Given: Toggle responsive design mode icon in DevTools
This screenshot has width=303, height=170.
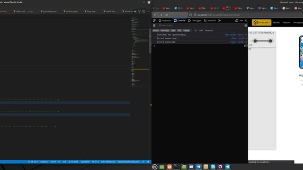Looking at the screenshot, I should [237, 21].
